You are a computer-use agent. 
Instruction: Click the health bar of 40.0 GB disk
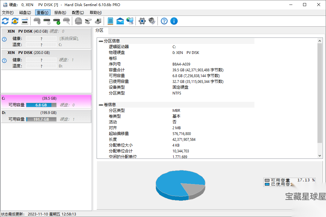click(x=41, y=38)
